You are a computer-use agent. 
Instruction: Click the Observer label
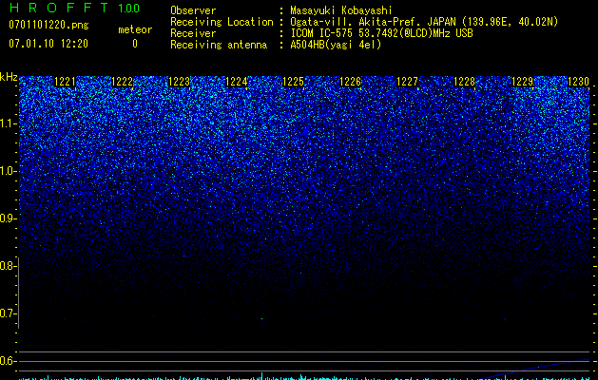click(x=193, y=10)
